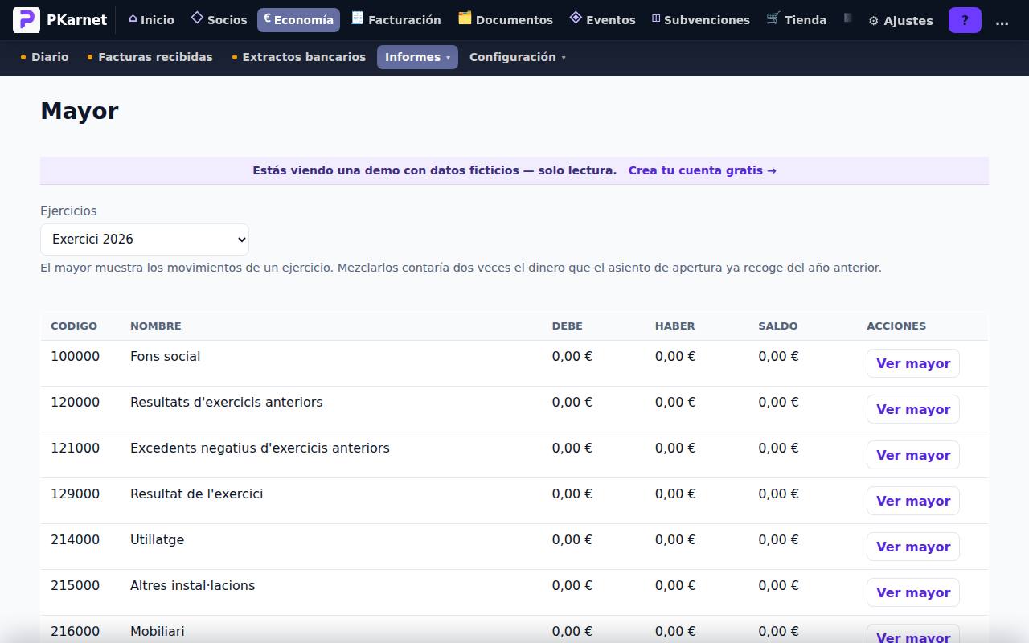Screen dimensions: 1029x643
Task: Click the HABER column header
Action: click(x=675, y=326)
